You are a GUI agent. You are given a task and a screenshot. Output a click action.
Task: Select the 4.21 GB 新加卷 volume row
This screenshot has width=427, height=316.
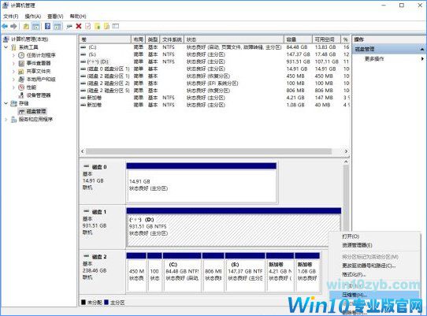click(214, 98)
